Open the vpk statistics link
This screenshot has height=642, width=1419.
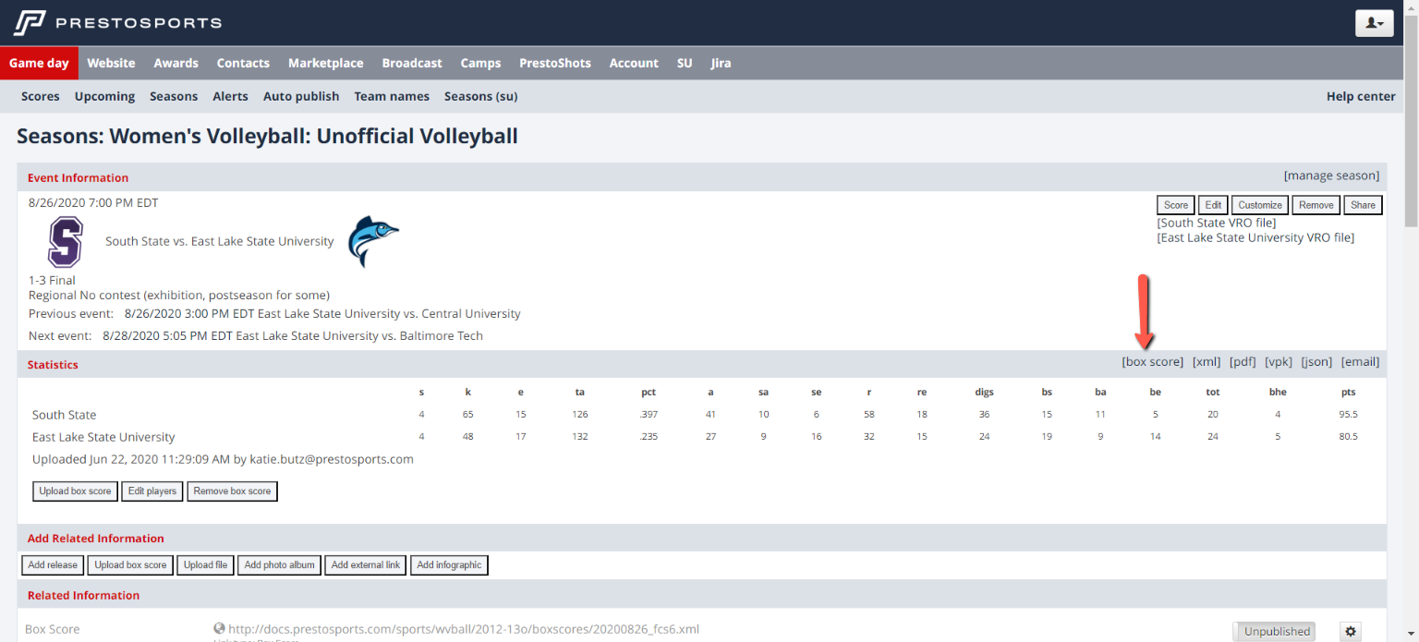pos(1279,362)
